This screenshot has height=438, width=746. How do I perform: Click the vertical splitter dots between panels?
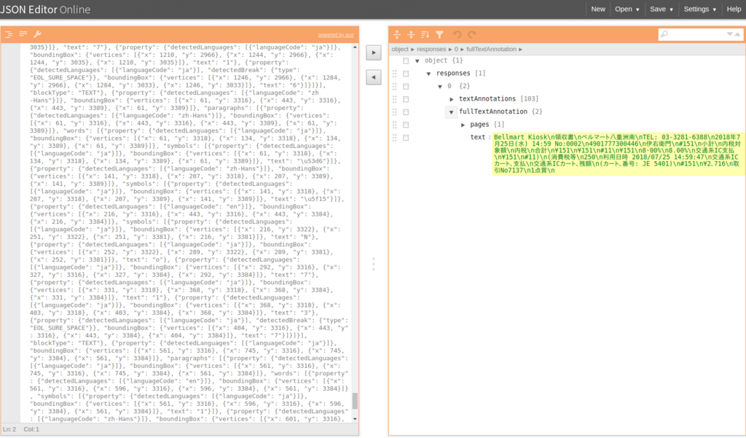click(374, 264)
